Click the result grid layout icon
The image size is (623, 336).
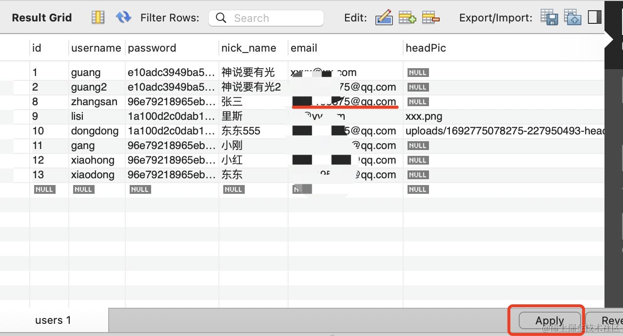[x=98, y=18]
